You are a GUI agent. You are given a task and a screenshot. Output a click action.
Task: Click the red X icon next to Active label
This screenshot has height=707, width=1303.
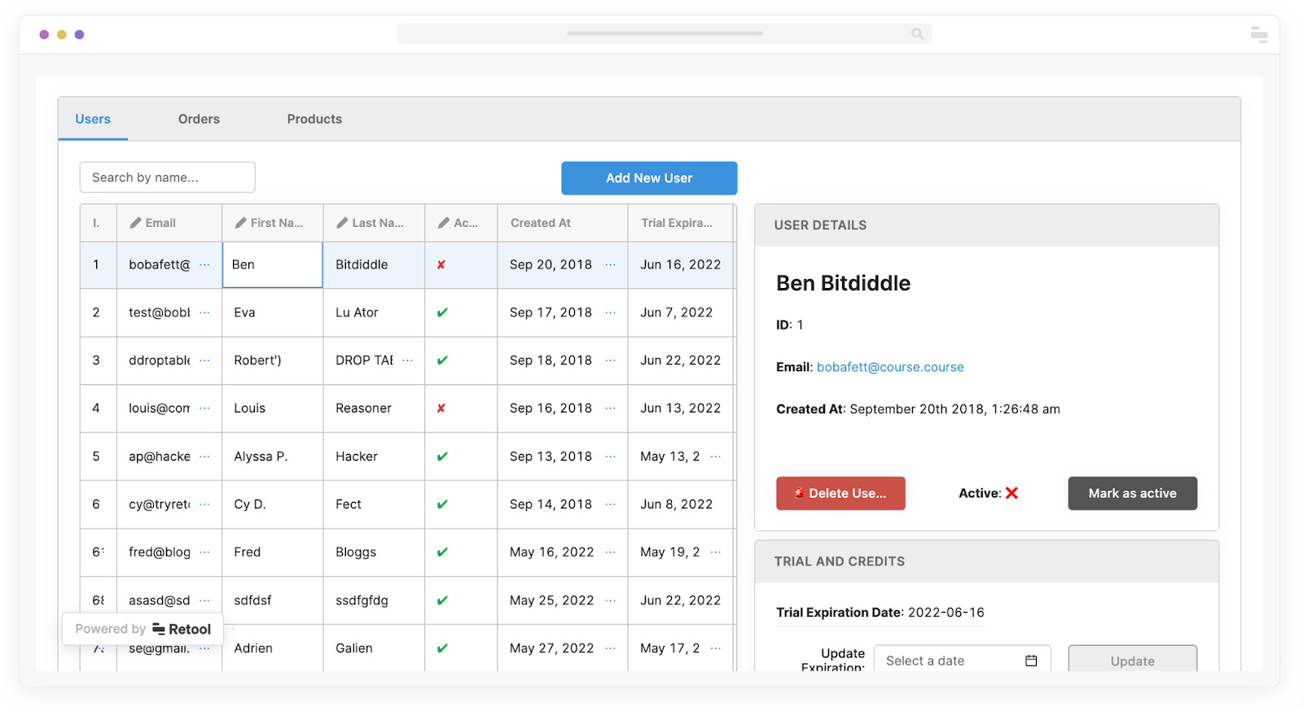point(1011,493)
